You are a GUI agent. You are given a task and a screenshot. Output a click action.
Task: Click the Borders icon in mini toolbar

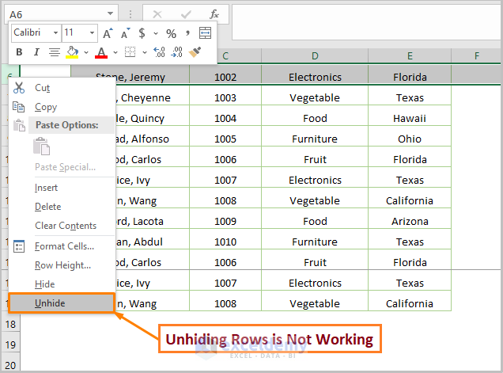pyautogui.click(x=130, y=52)
